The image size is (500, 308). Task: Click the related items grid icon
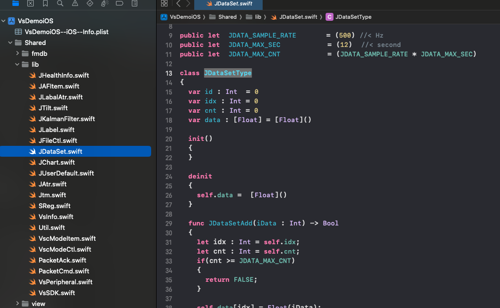[x=164, y=3]
